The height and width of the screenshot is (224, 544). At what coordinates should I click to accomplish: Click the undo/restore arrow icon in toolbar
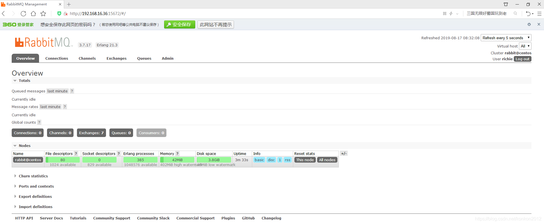[x=528, y=13]
